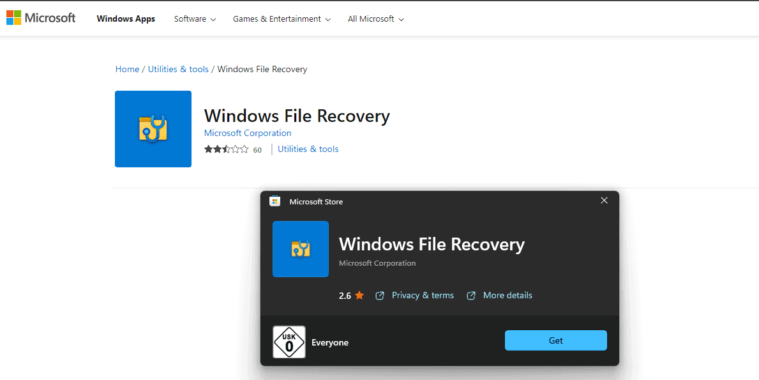Click the Microsoft Store bag icon in dialog
Viewport: 759px width, 380px height.
[x=275, y=201]
